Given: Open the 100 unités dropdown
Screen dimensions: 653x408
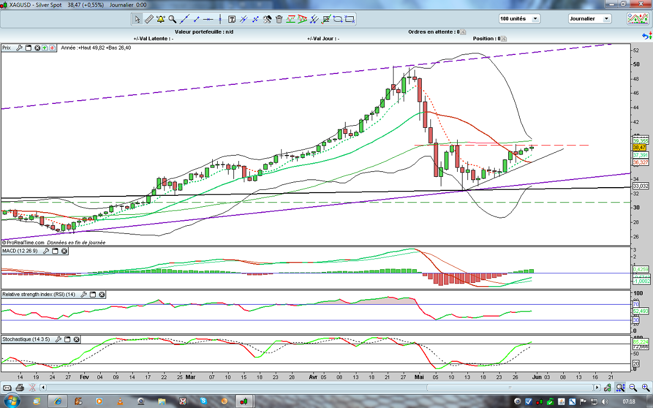Looking at the screenshot, I should 535,18.
